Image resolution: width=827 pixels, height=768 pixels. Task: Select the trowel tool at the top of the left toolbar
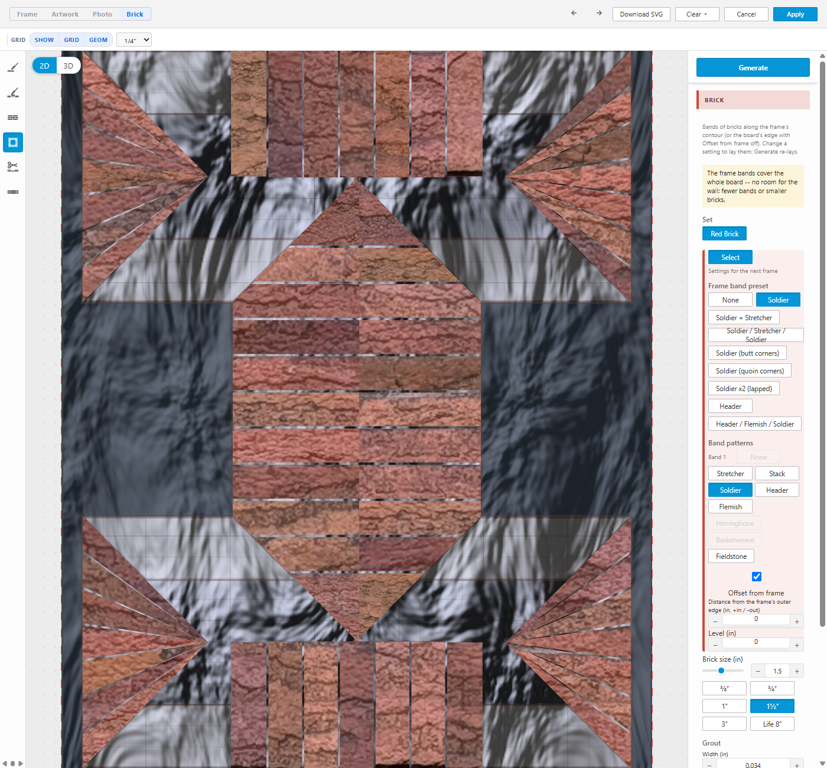[x=13, y=67]
